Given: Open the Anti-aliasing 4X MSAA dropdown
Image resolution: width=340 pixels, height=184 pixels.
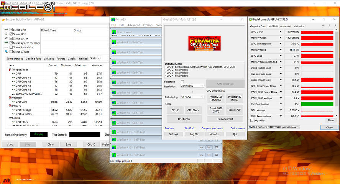Looking at the screenshot, I should tap(192, 97).
